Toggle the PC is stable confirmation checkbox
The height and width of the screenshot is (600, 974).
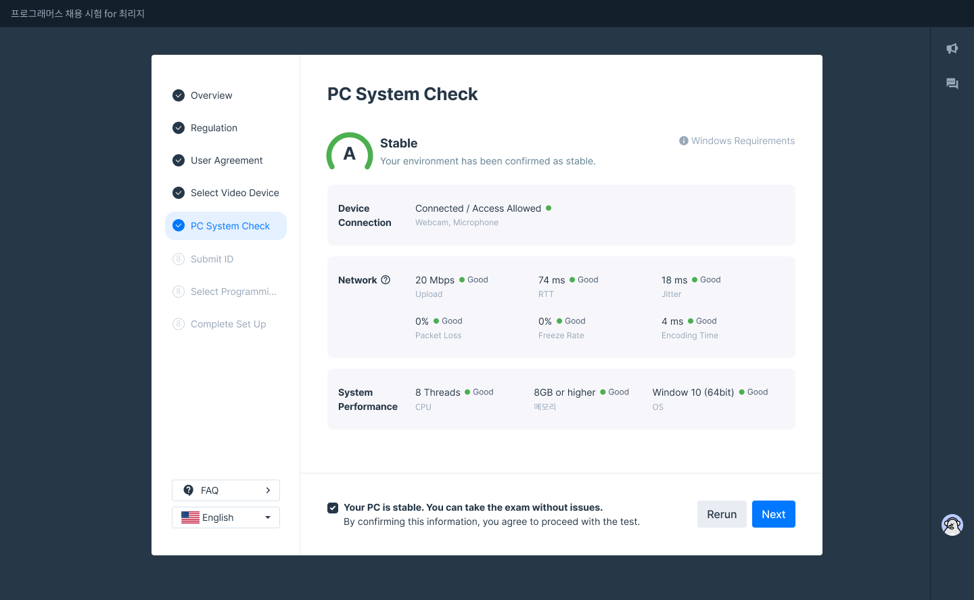point(333,508)
